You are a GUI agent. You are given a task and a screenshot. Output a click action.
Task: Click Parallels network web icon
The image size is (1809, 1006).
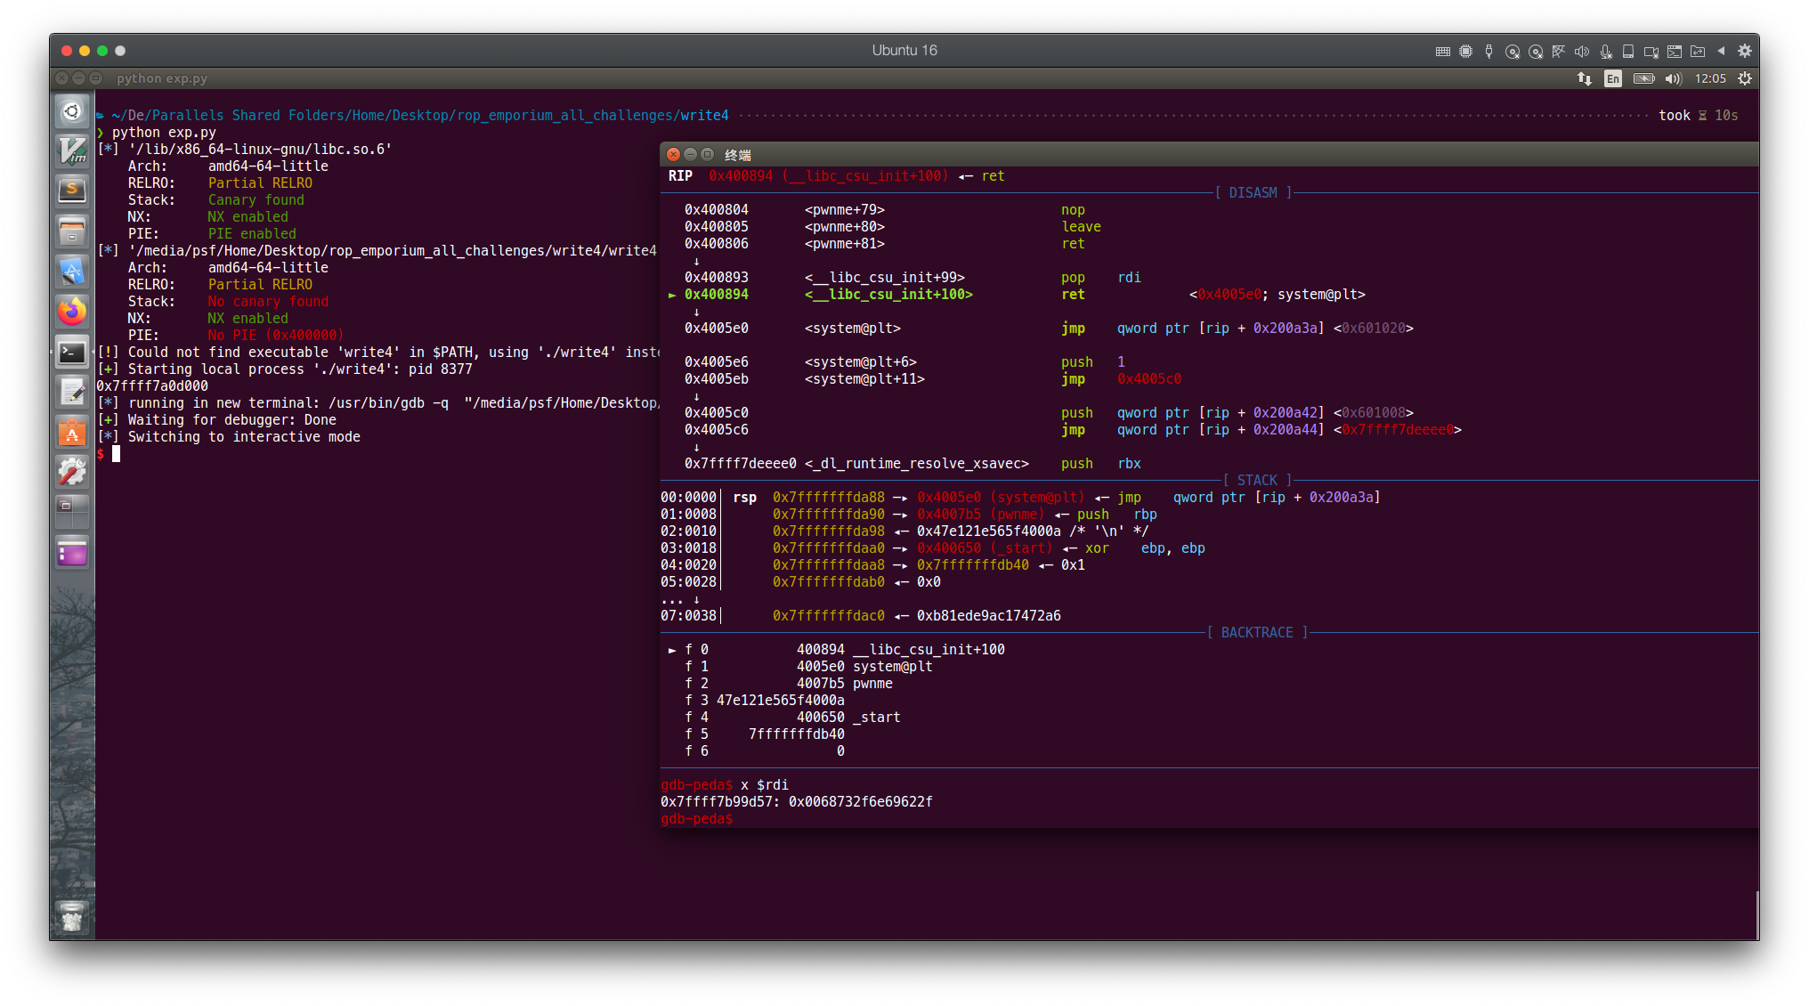[x=1558, y=52]
